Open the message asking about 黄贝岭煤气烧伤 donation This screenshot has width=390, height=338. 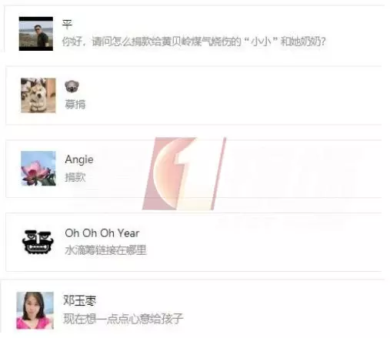click(x=194, y=42)
